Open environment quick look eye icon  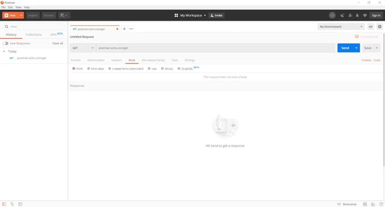[x=371, y=27]
